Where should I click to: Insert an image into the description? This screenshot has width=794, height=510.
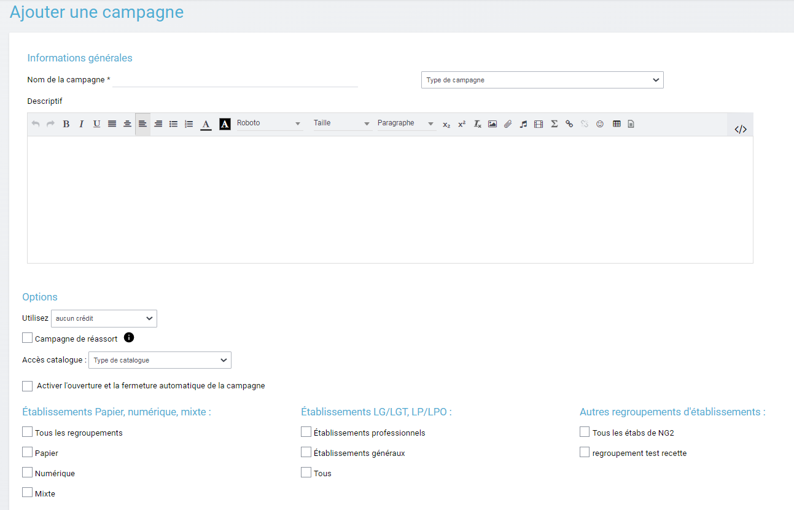click(x=492, y=124)
